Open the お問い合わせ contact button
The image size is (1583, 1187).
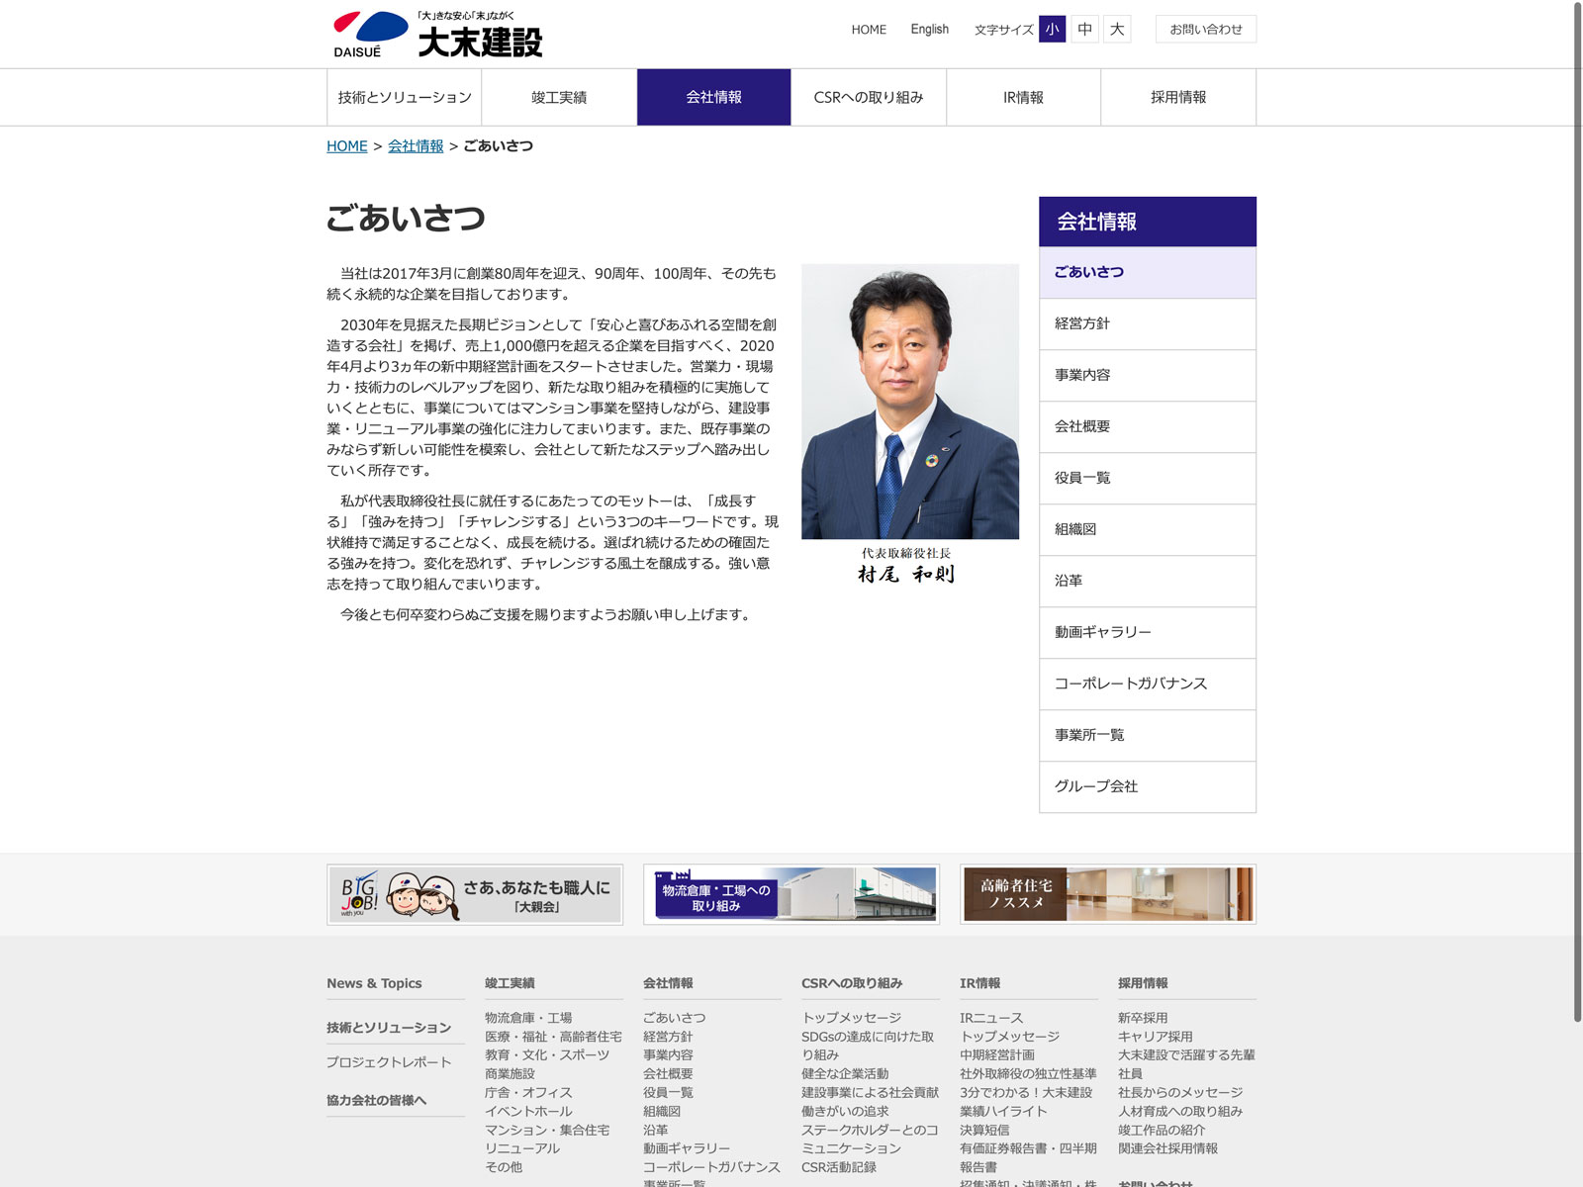(x=1205, y=29)
